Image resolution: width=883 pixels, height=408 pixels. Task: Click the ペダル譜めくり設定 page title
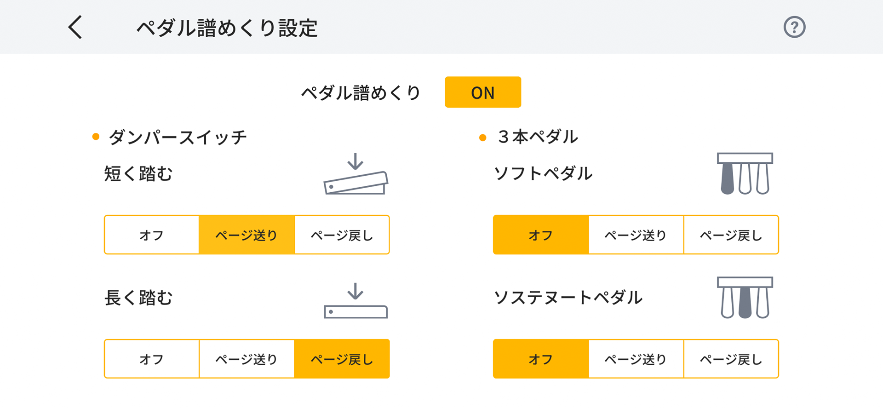click(227, 28)
